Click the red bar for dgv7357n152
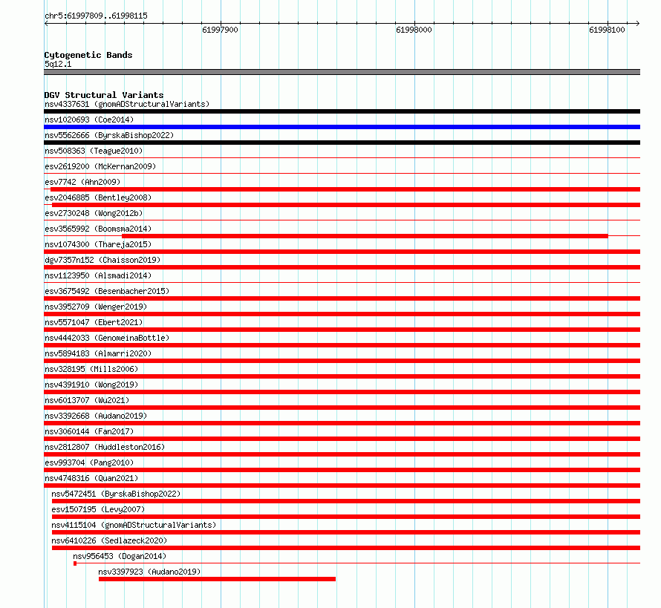661x608 pixels. click(342, 267)
